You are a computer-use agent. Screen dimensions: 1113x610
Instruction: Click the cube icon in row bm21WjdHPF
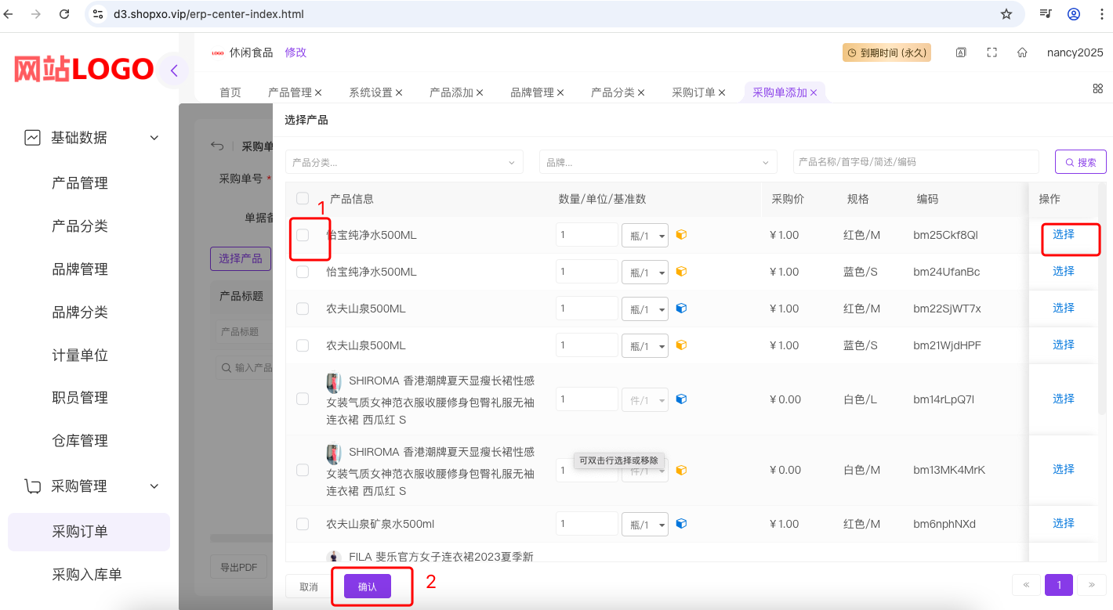(681, 345)
